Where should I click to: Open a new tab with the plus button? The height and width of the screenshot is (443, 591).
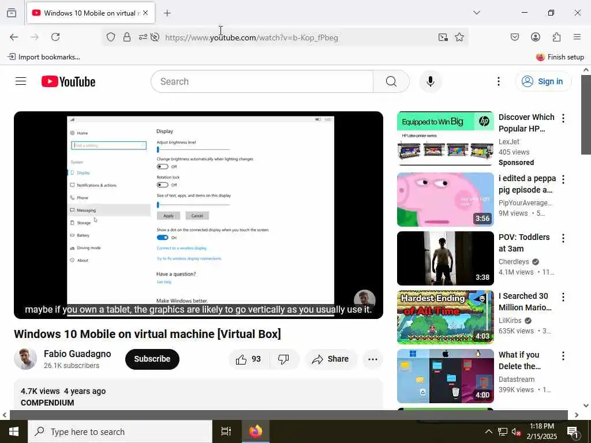[x=167, y=13]
